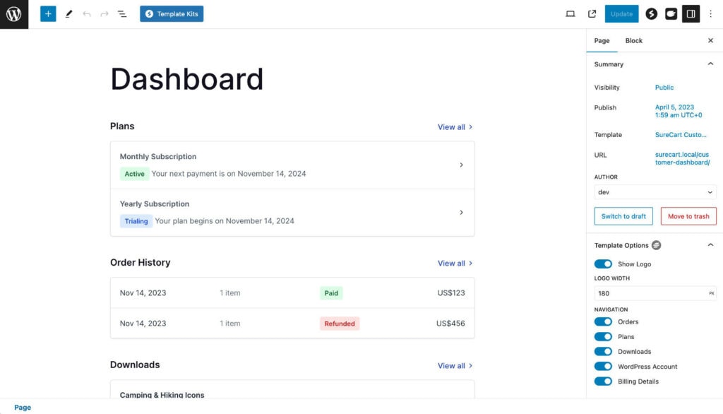Viewport: 723px width, 414px height.
Task: Click the Switch to draft button
Action: [623, 216]
